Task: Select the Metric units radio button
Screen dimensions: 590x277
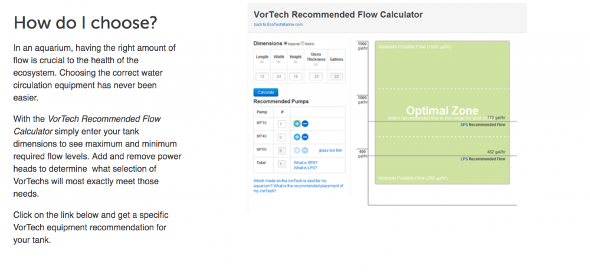Action: [303, 44]
